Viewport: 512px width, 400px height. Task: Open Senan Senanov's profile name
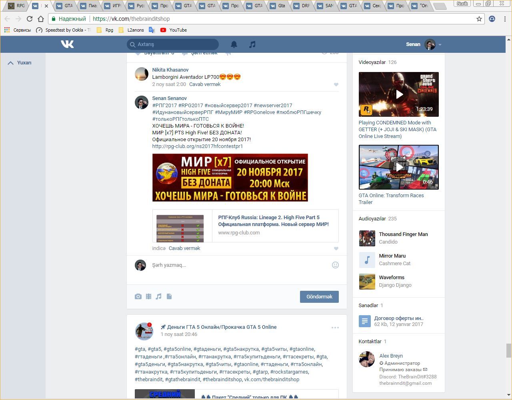click(x=170, y=98)
